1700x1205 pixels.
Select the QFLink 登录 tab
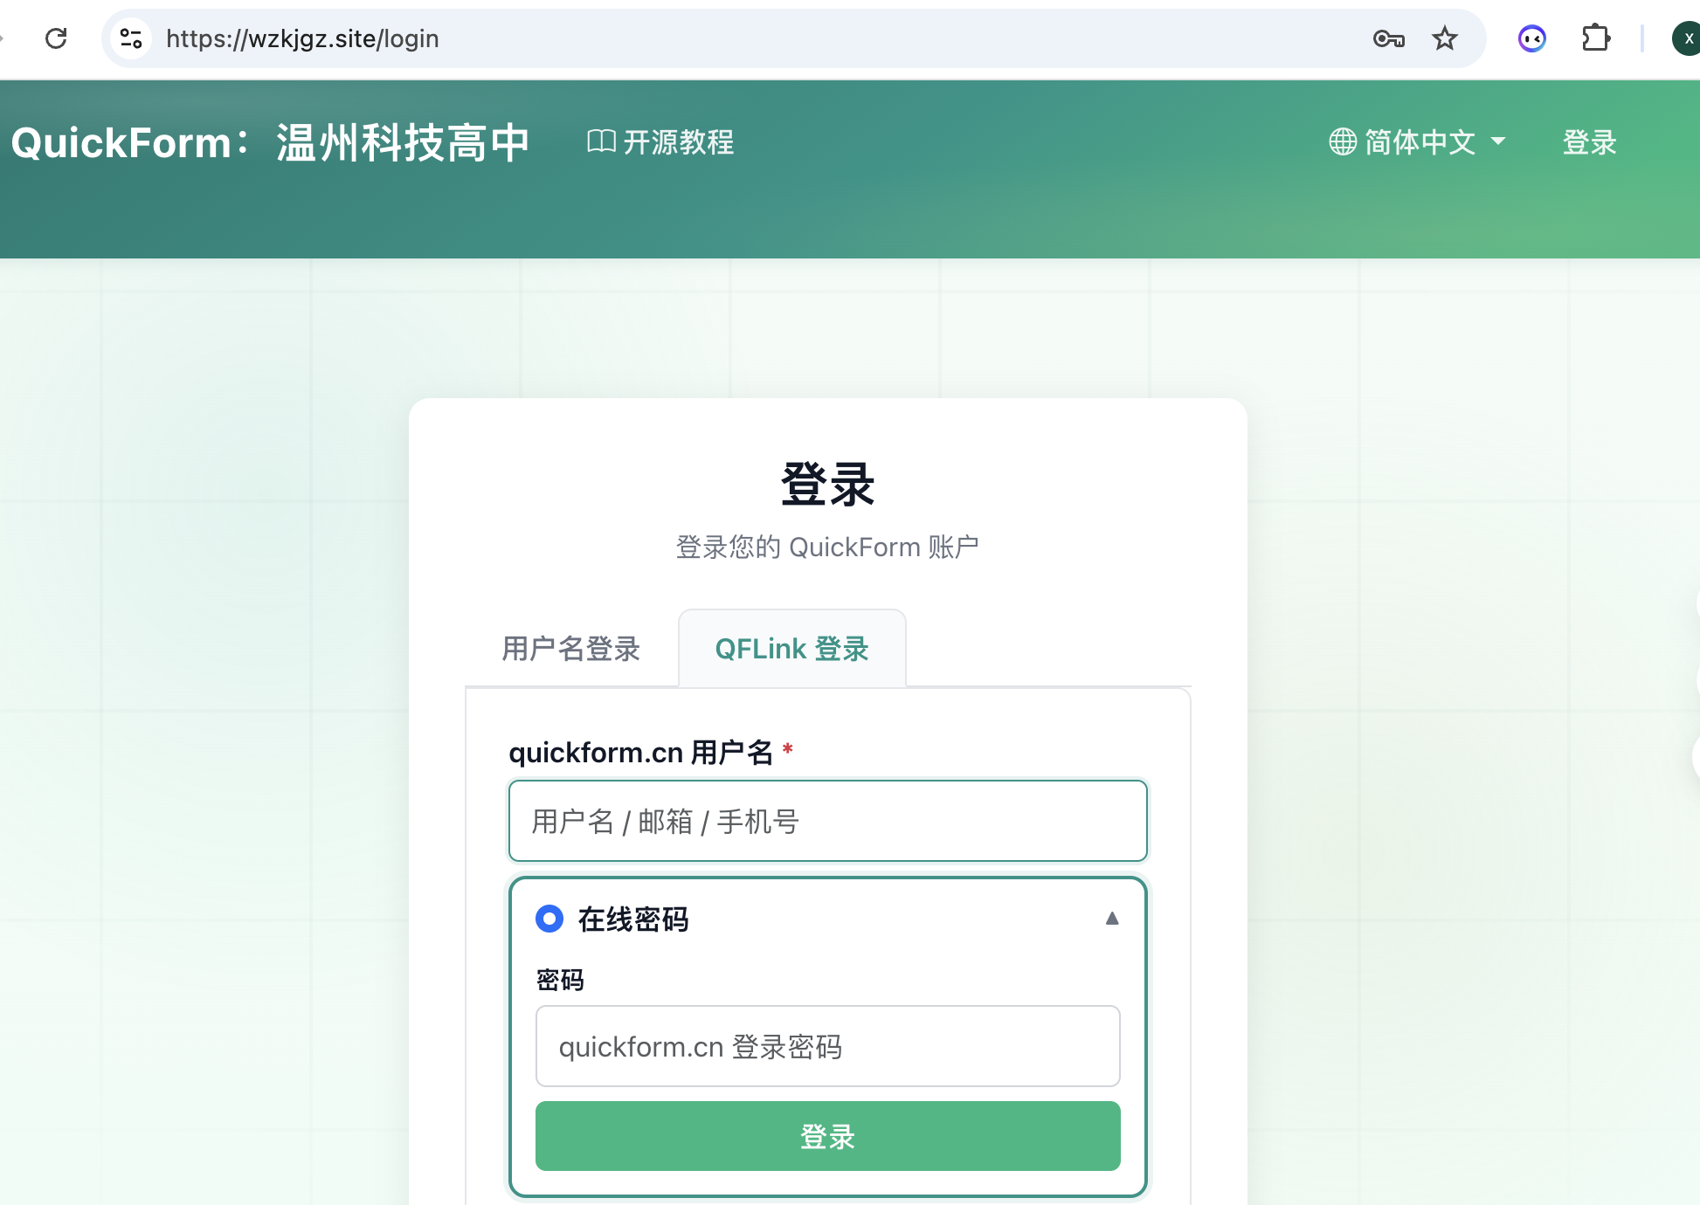792,649
